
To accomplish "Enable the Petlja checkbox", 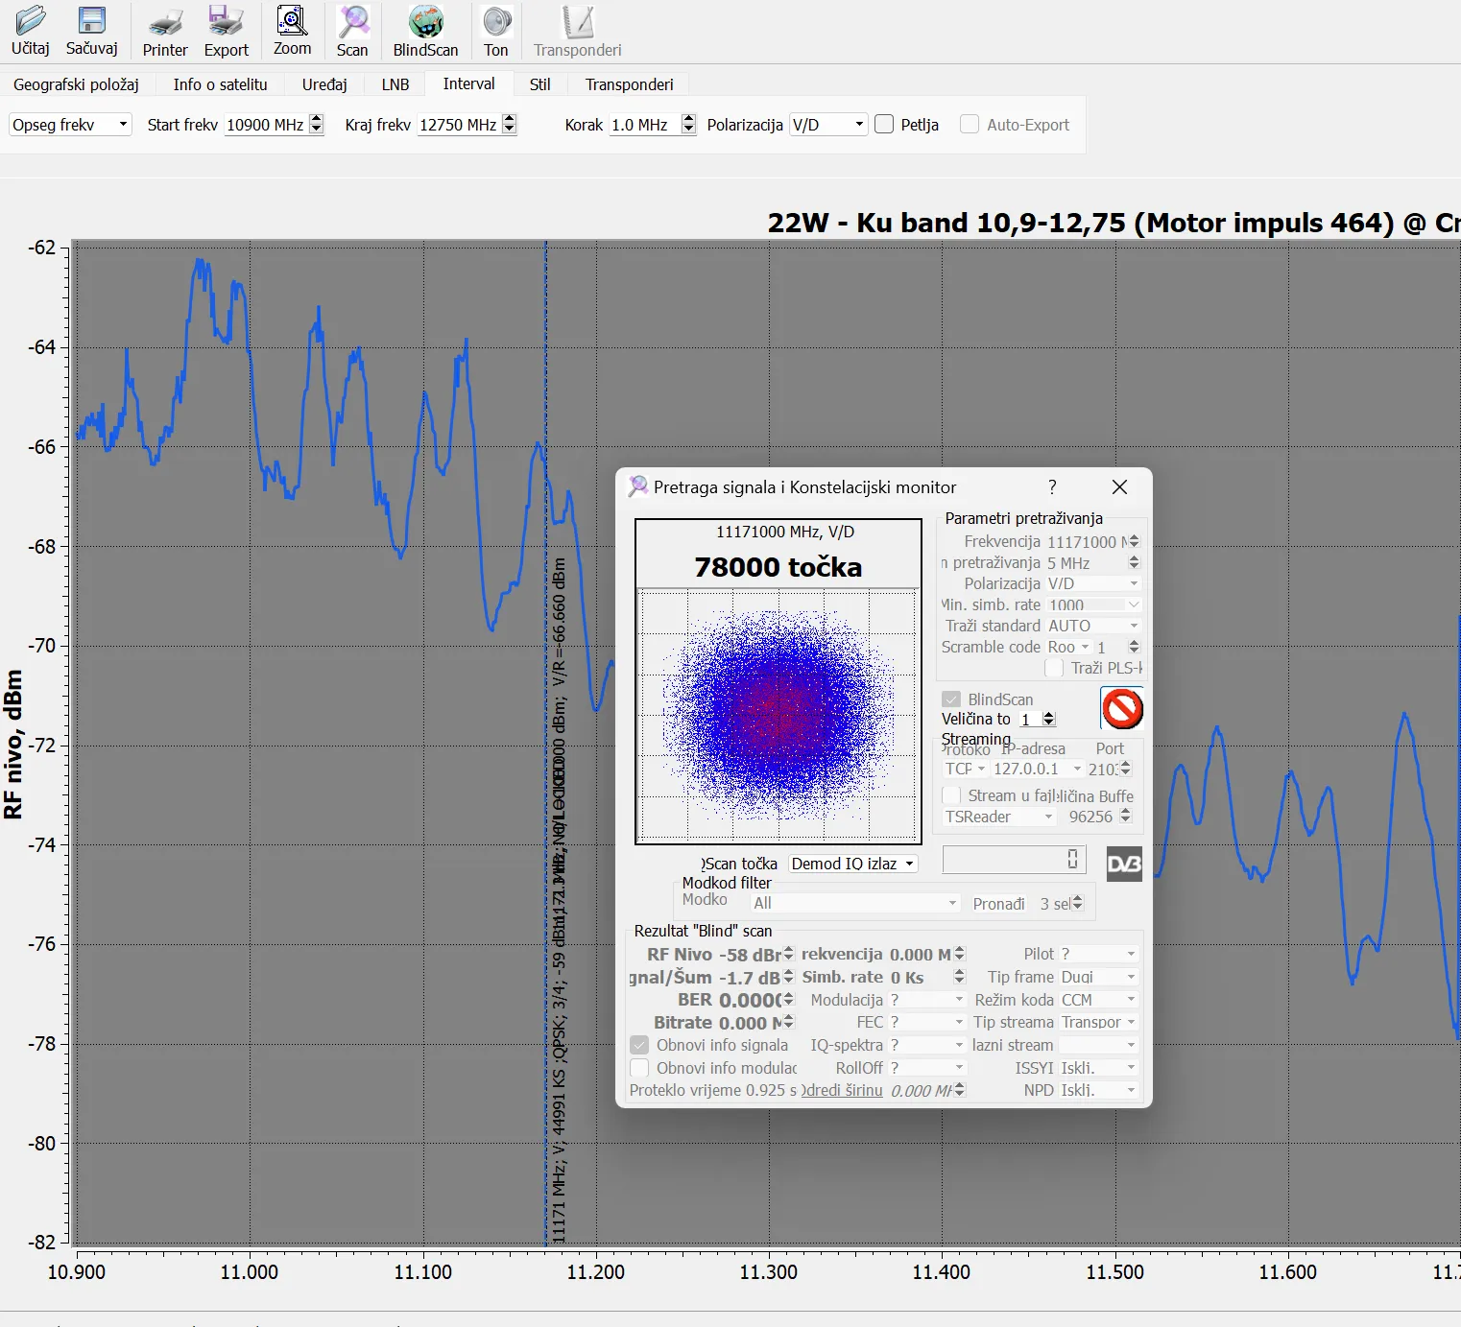I will click(x=885, y=125).
